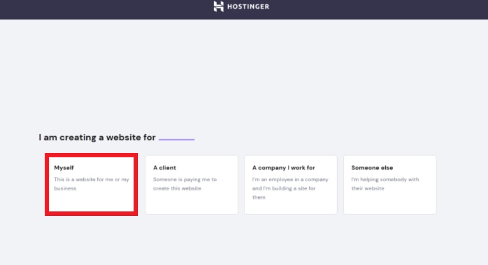The width and height of the screenshot is (488, 265).
Task: Click the Hostinger logo icon
Action: 219,7
